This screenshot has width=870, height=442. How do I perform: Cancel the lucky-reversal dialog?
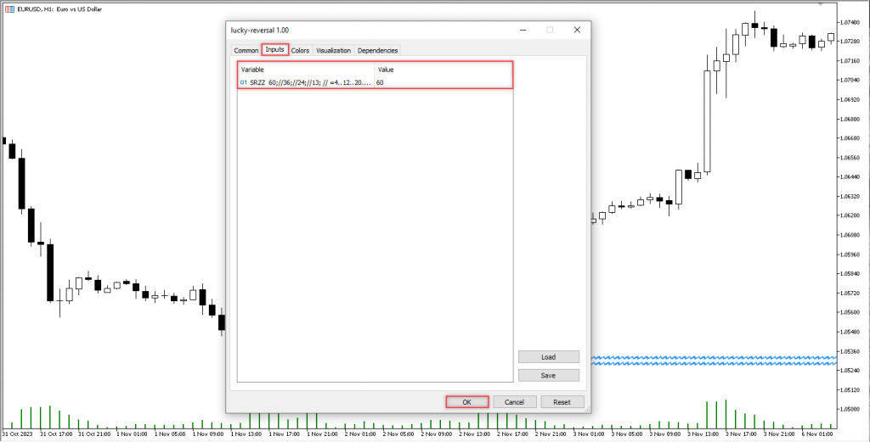(x=514, y=402)
